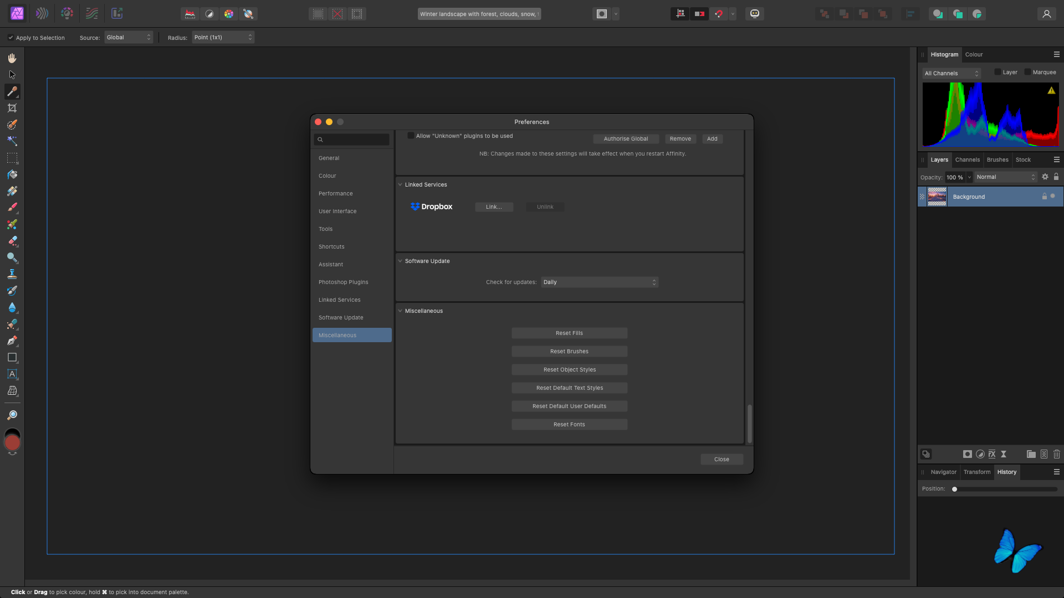The width and height of the screenshot is (1064, 598).
Task: Click the Reset Brushes button
Action: coord(569,352)
